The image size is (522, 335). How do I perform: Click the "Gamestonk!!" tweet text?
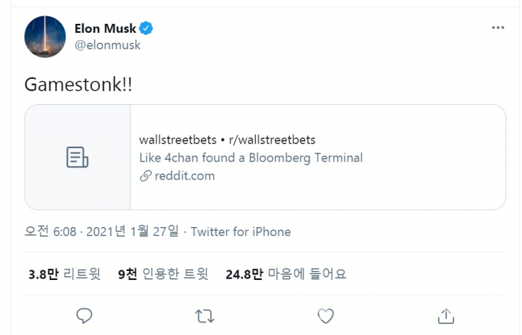point(78,84)
